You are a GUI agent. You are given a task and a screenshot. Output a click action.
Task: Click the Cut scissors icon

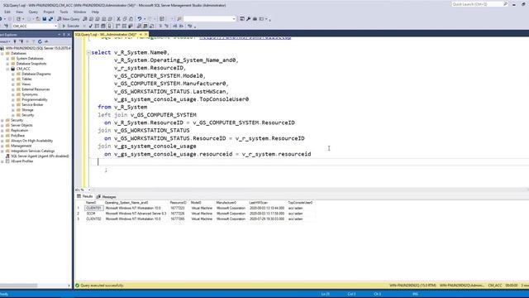click(x=118, y=19)
